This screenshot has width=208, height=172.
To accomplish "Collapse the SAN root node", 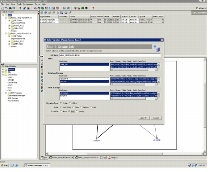I will 3,15.
